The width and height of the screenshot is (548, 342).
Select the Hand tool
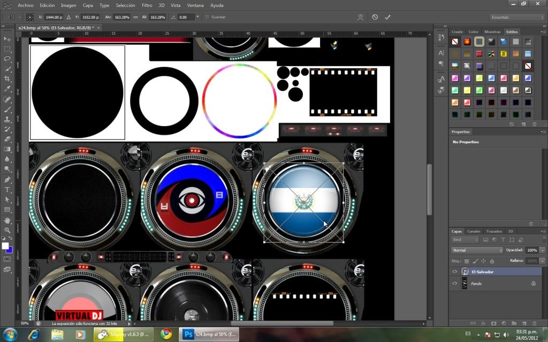(7, 221)
